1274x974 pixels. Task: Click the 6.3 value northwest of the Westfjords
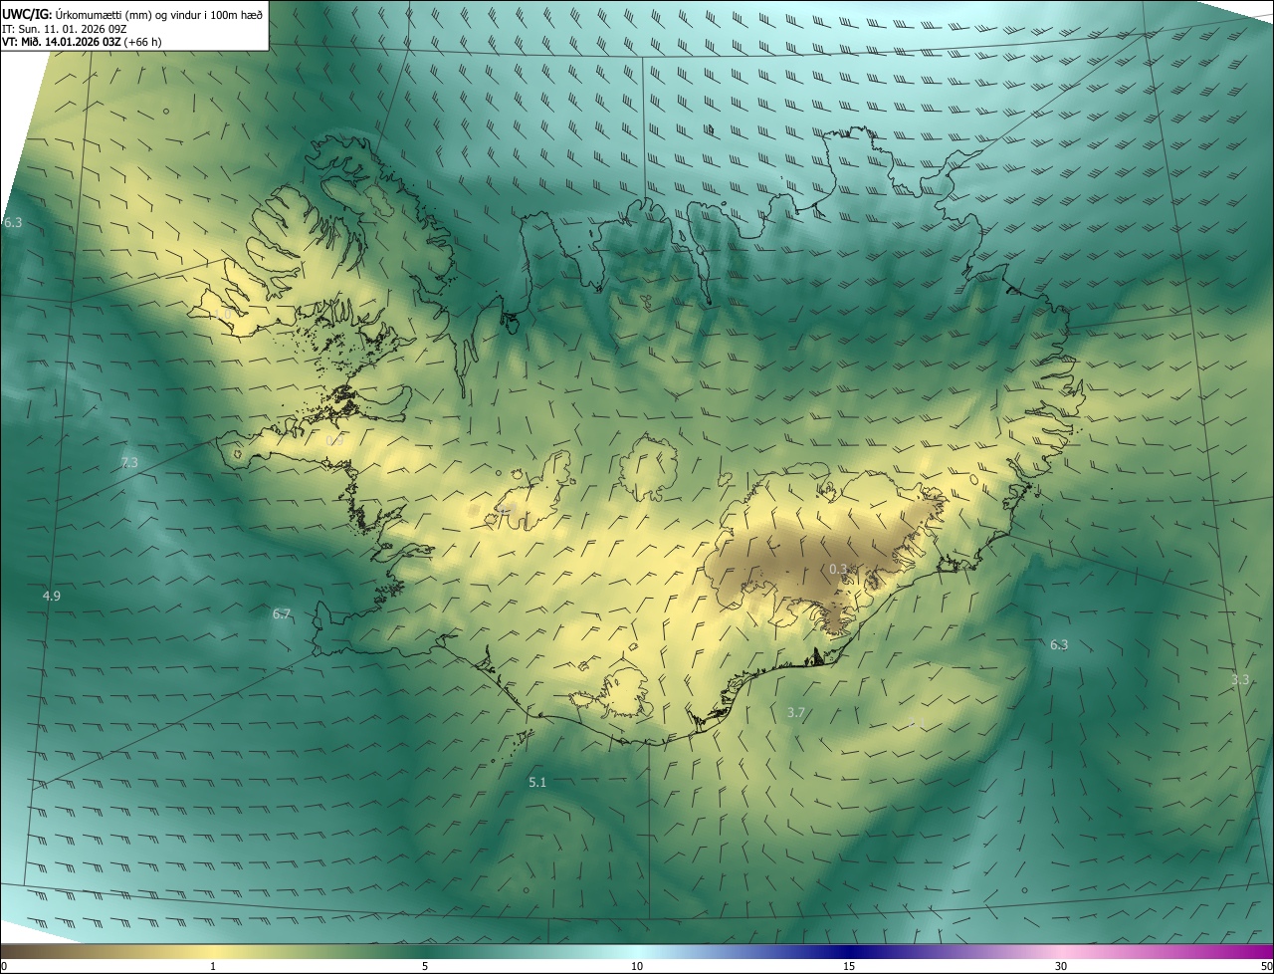pyautogui.click(x=12, y=223)
